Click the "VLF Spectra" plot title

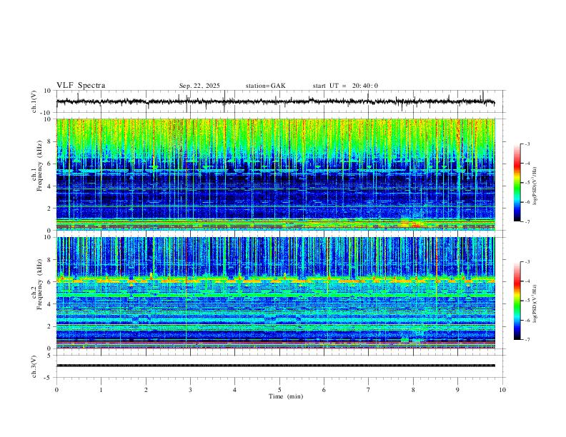(81, 86)
